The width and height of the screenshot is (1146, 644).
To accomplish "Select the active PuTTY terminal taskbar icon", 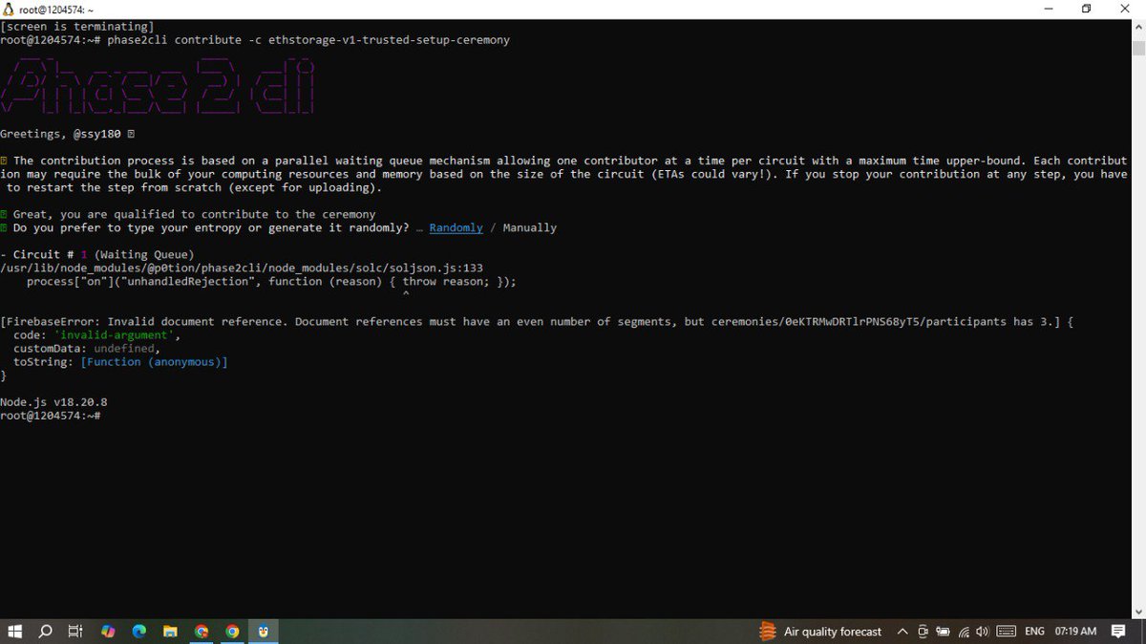I will 263,632.
